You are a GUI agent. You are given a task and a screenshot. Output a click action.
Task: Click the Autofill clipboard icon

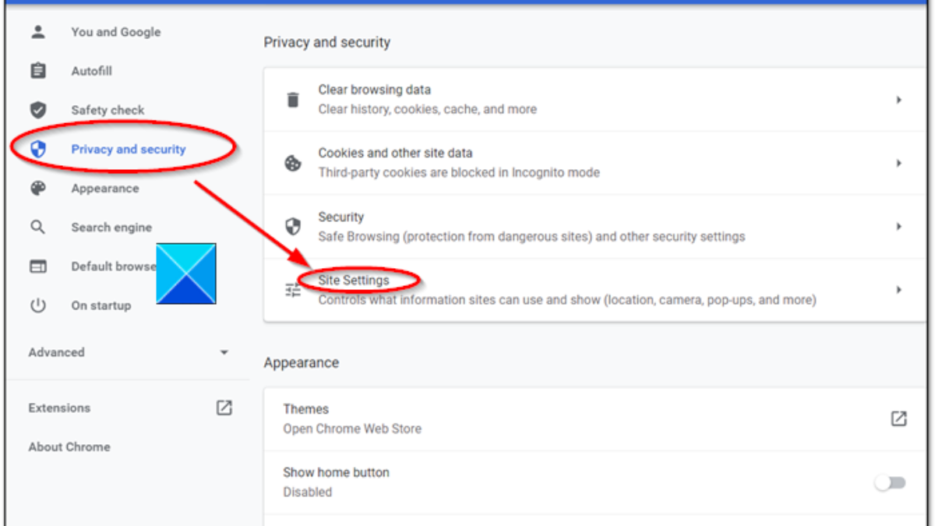[x=37, y=71]
